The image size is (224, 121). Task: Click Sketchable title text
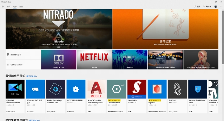pyautogui.click(x=133, y=100)
